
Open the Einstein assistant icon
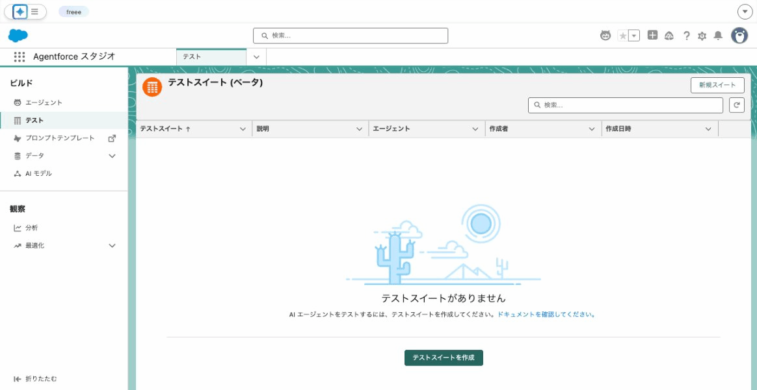click(605, 36)
